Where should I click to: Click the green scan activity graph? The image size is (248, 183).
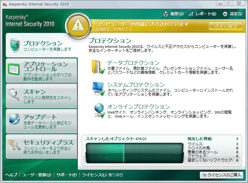[134, 153]
